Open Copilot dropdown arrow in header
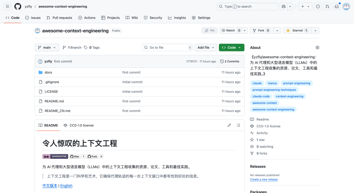Image resolution: width=354 pixels, height=193 pixels. pos(290,7)
